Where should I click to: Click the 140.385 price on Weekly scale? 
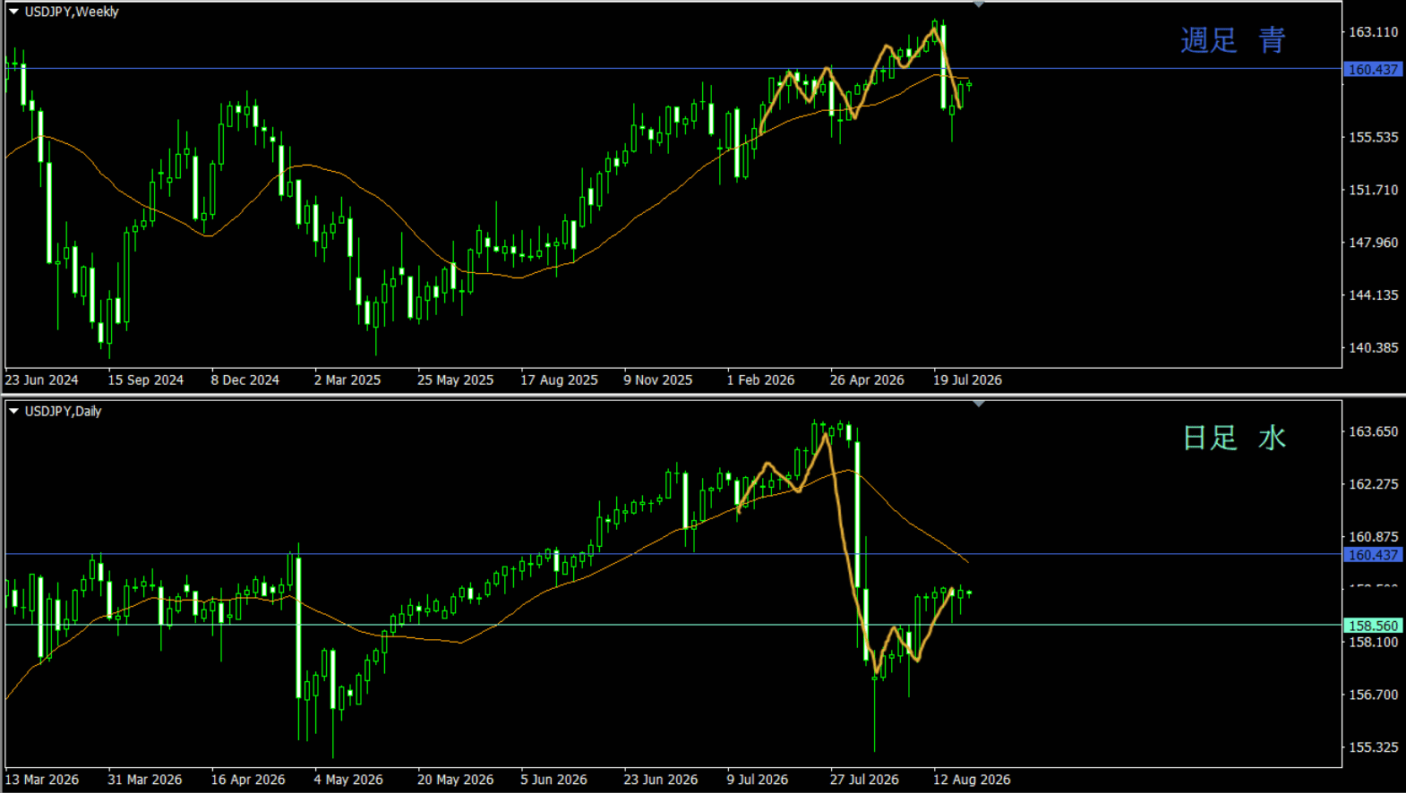pos(1374,347)
